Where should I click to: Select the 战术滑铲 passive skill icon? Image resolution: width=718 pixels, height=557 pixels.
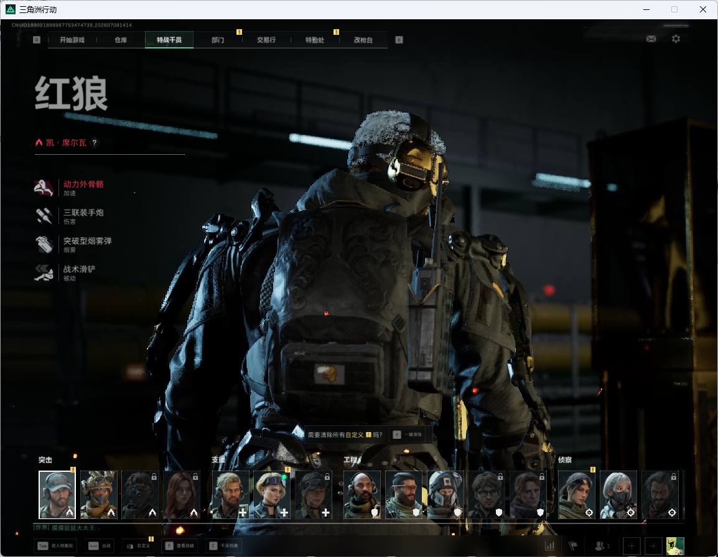pos(44,273)
